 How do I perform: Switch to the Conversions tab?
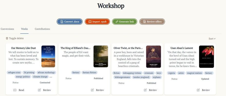7,29
